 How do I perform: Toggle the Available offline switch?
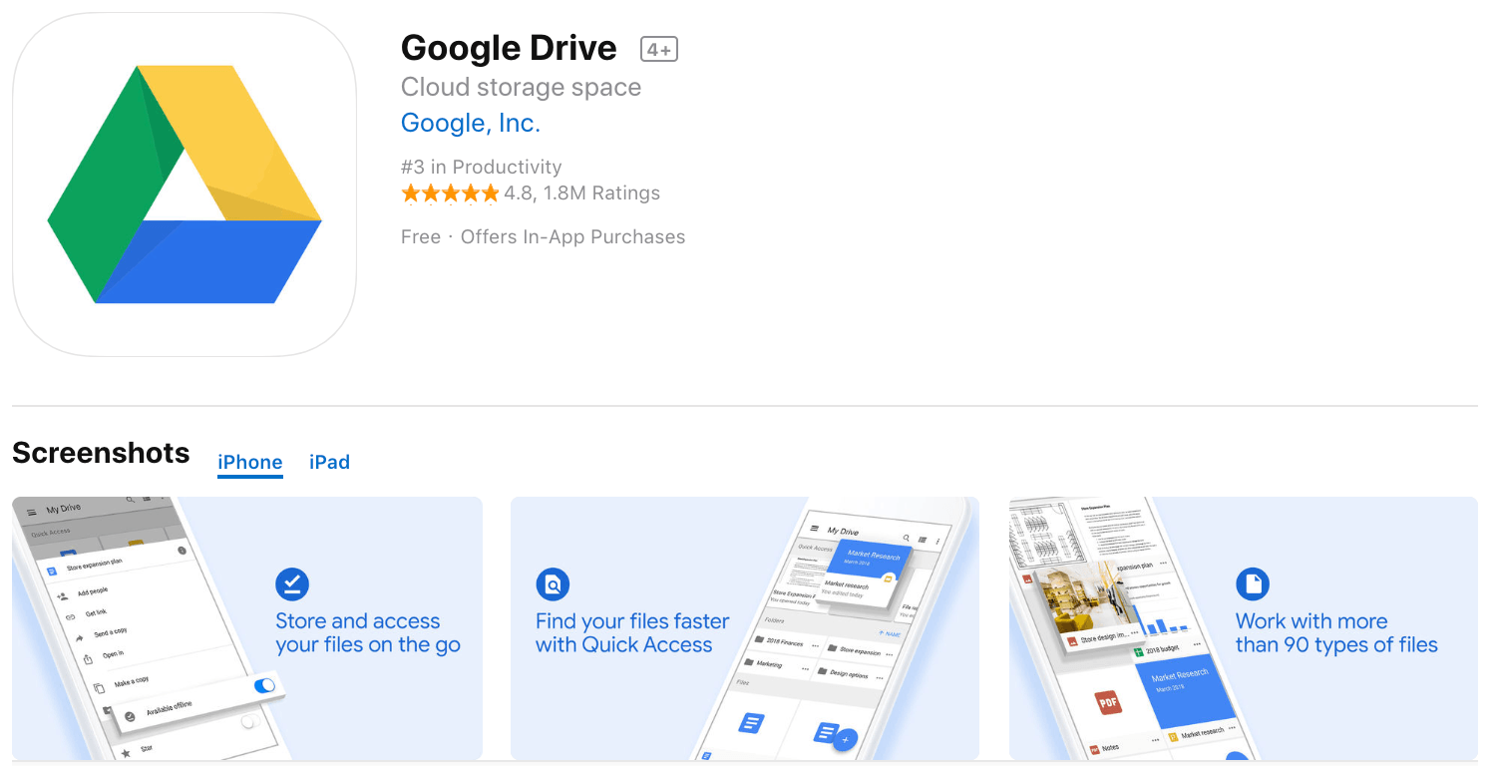coord(264,685)
